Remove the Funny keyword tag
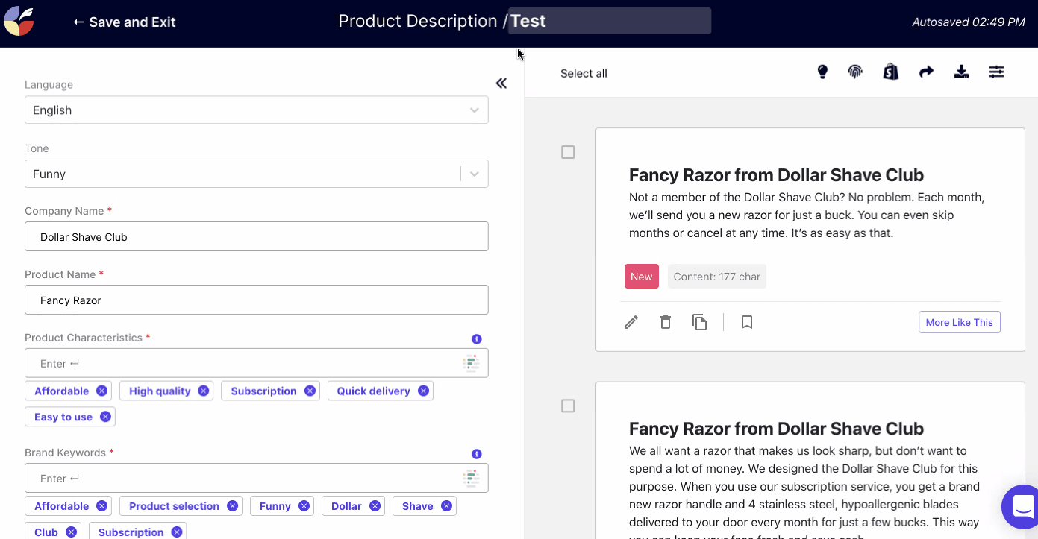The image size is (1038, 539). pos(304,505)
